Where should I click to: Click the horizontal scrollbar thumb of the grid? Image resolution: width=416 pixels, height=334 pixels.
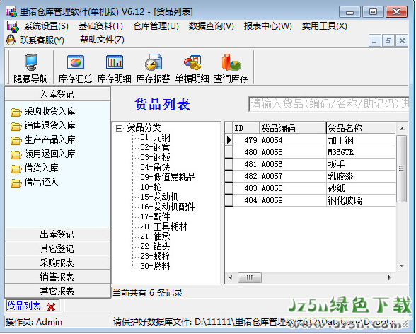click(x=249, y=278)
